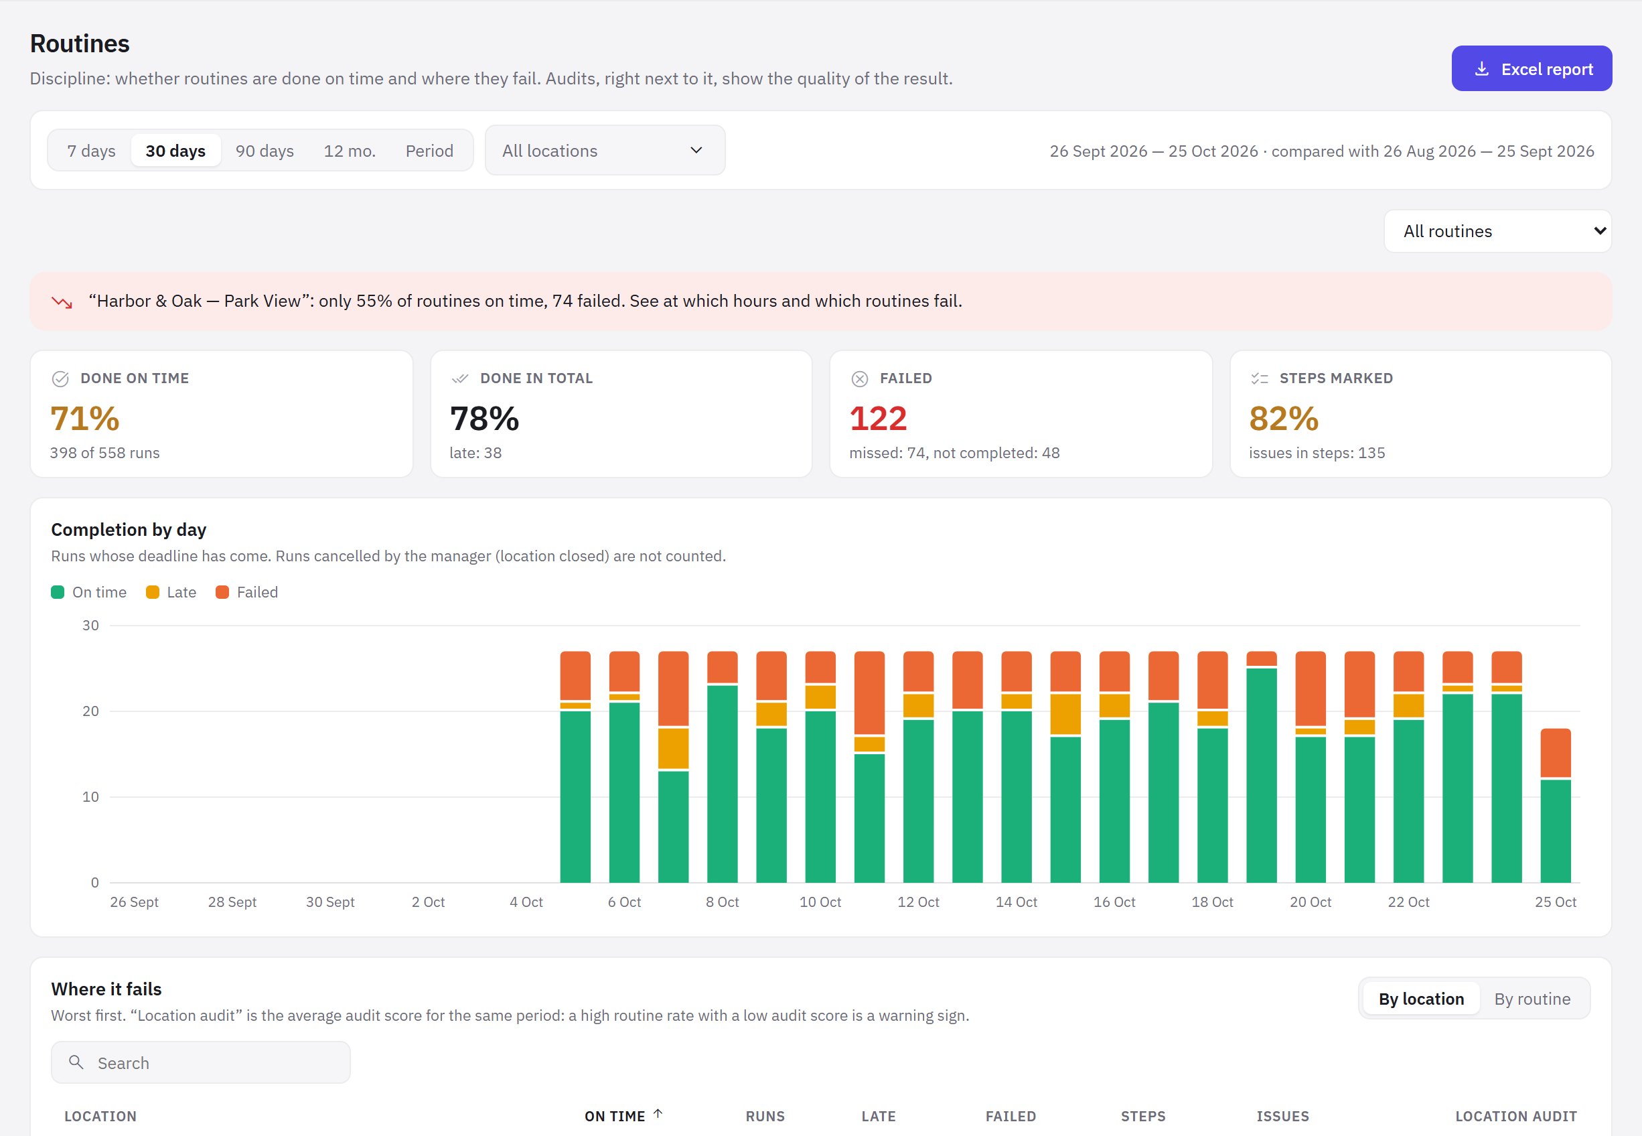Screen dimensions: 1642x1136
Task: Click the crossed circle icon beside Failed
Action: 859,378
